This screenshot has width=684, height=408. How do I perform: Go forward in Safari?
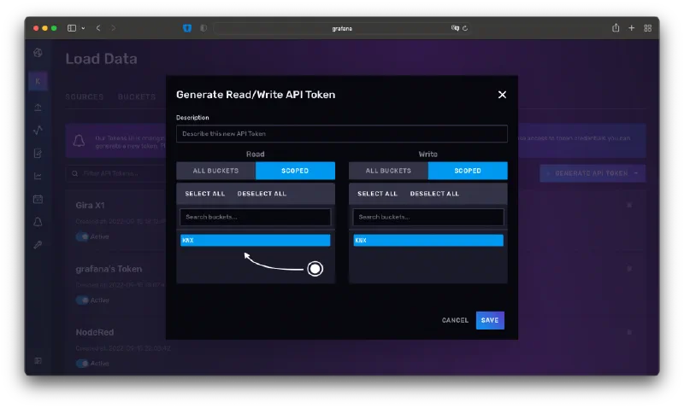pyautogui.click(x=114, y=28)
